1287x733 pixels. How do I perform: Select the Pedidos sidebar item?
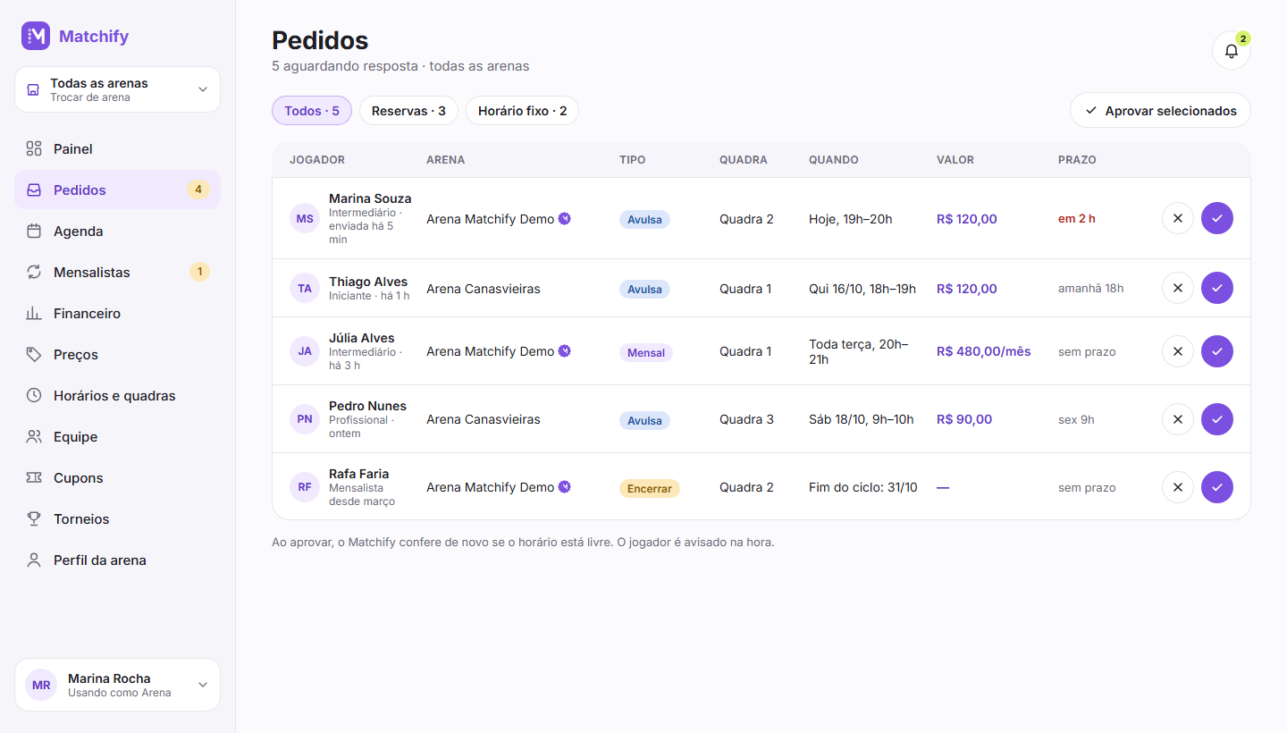117,190
